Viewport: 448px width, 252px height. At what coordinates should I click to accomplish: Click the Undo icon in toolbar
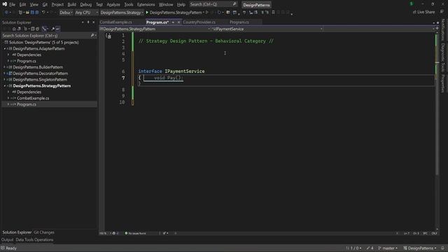coord(43,13)
